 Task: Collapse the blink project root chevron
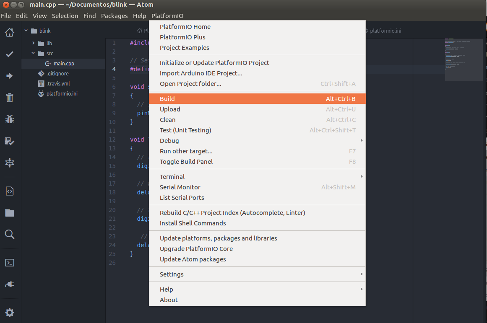[x=26, y=31]
